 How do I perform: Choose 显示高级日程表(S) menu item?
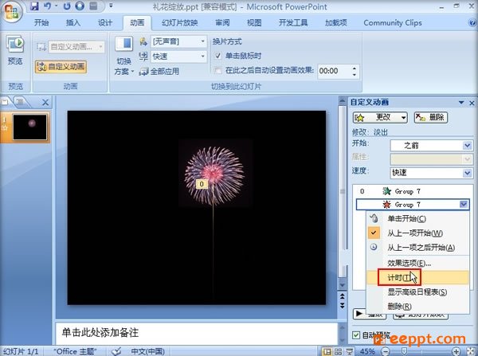pos(417,292)
